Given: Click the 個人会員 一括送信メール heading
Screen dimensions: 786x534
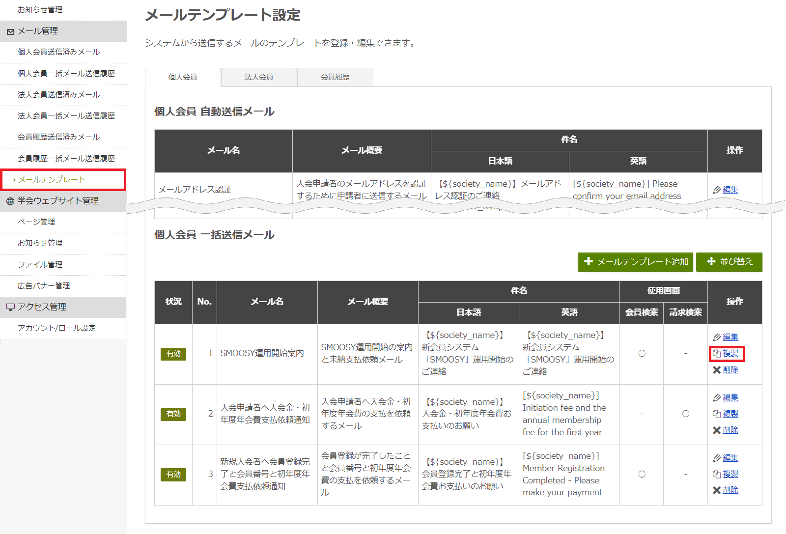Looking at the screenshot, I should pyautogui.click(x=214, y=235).
